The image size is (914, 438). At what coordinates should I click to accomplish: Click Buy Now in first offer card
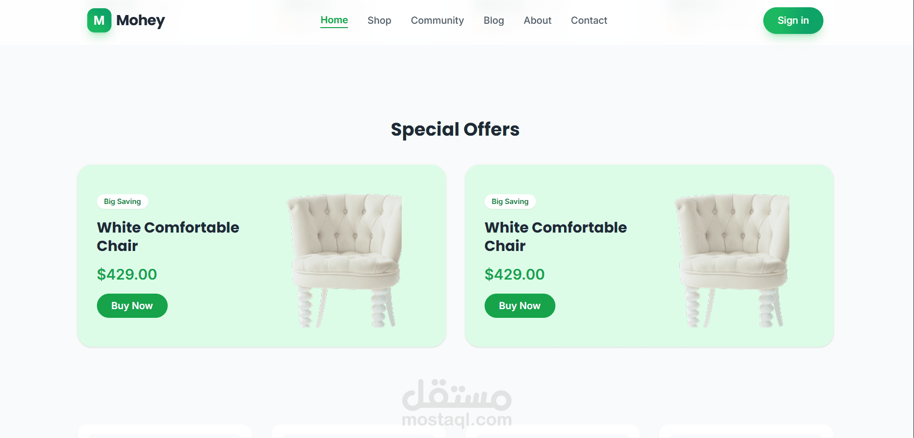tap(132, 306)
